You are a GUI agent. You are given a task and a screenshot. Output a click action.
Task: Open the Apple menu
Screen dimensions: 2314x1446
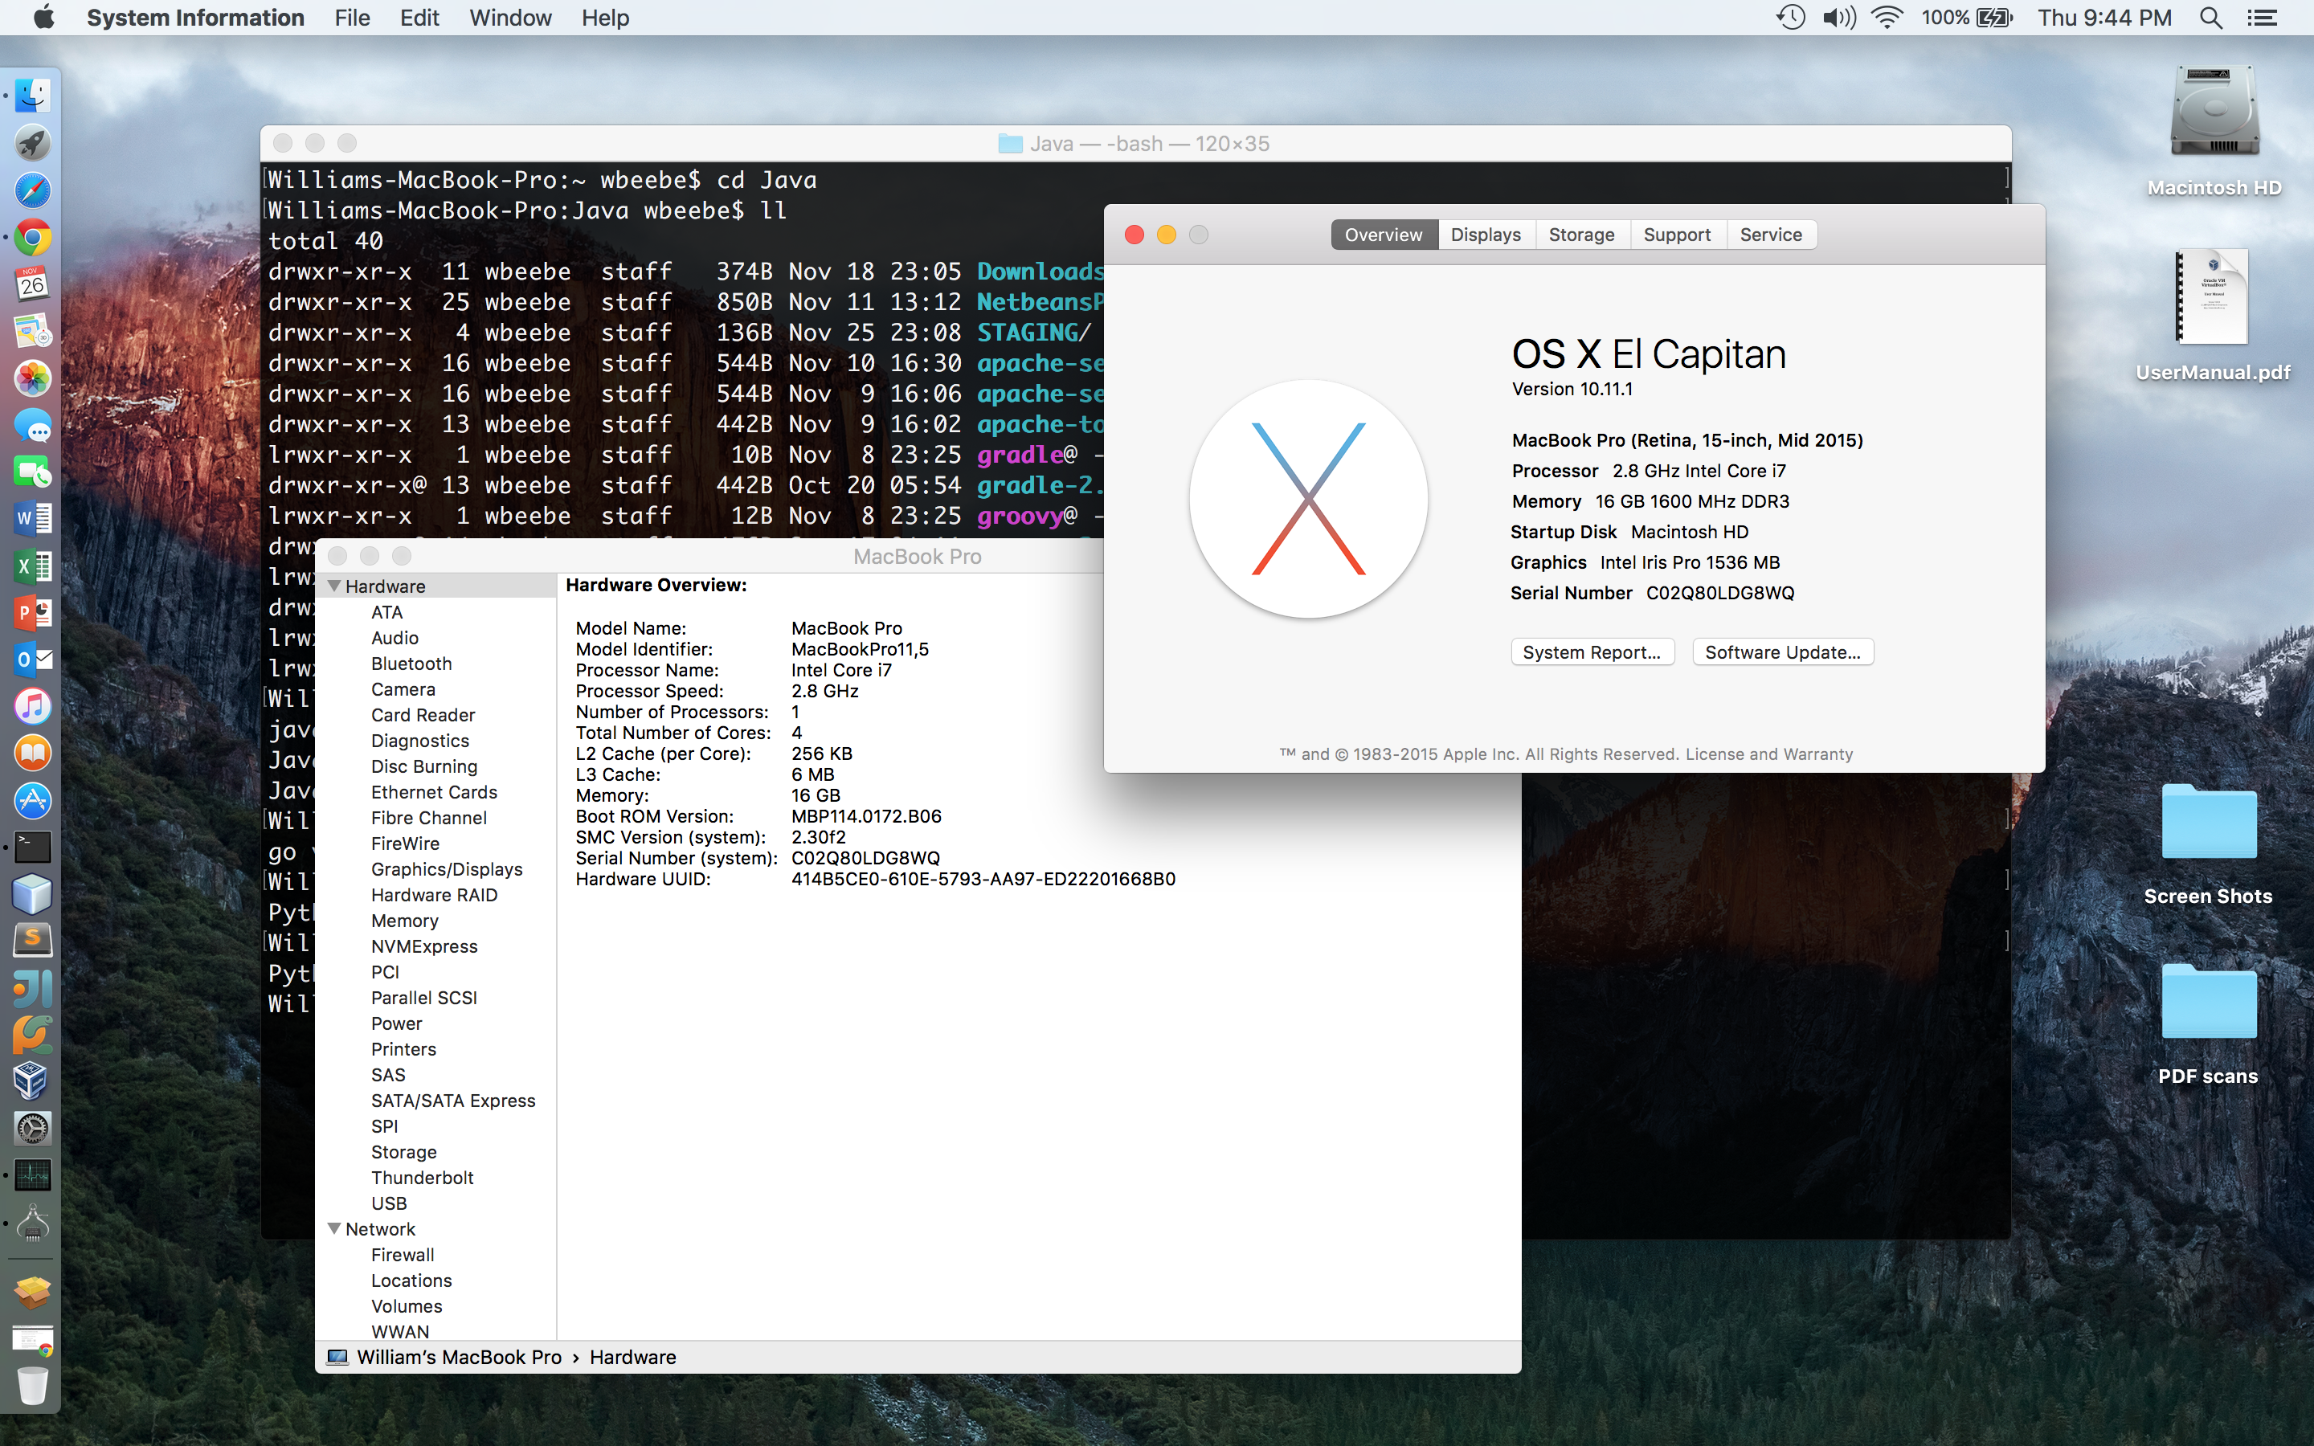(44, 18)
